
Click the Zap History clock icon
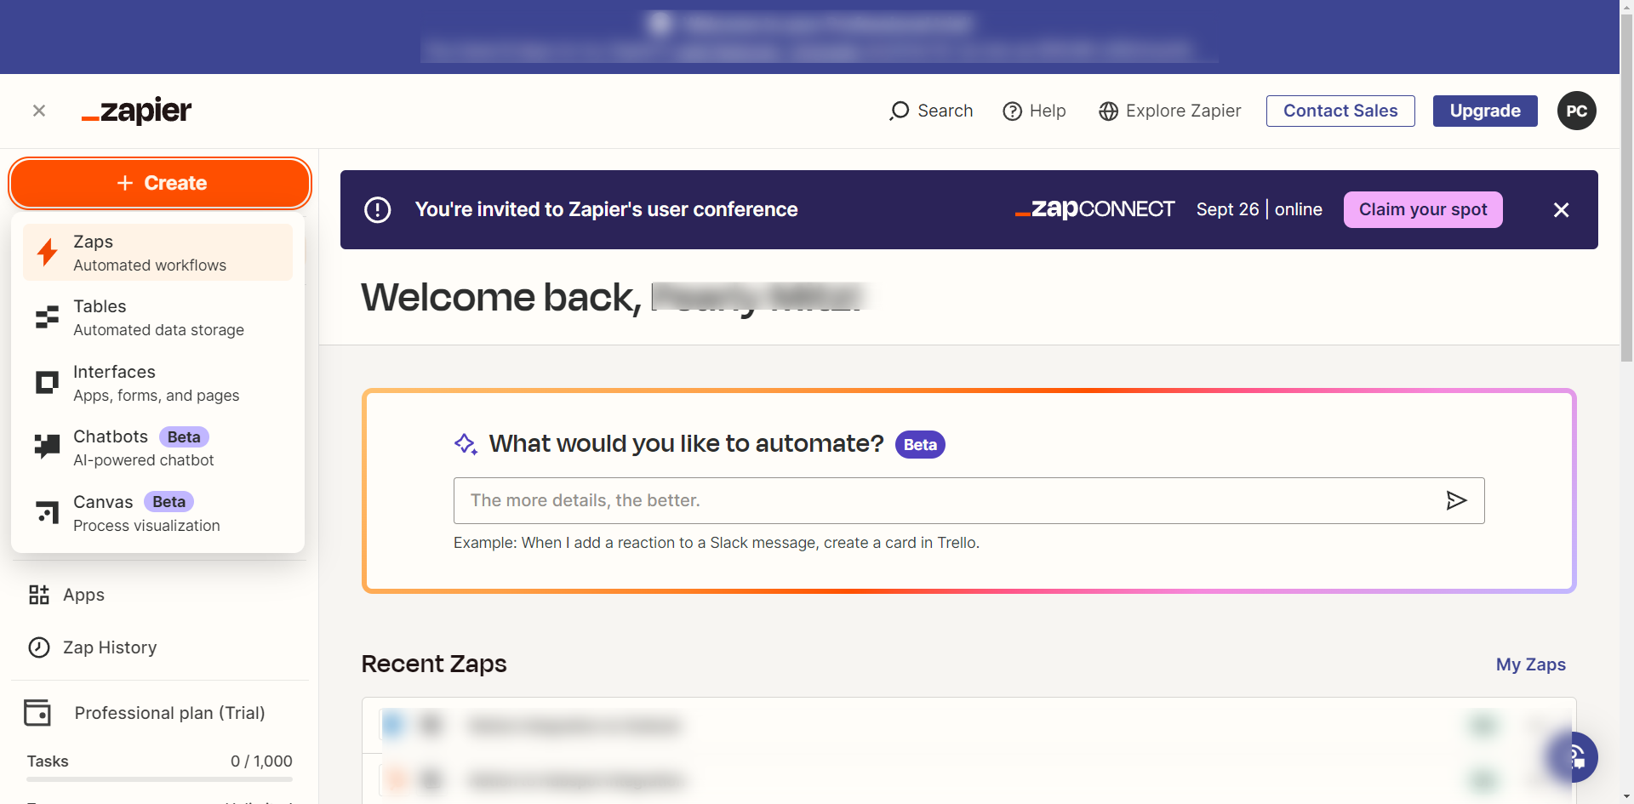click(x=39, y=647)
